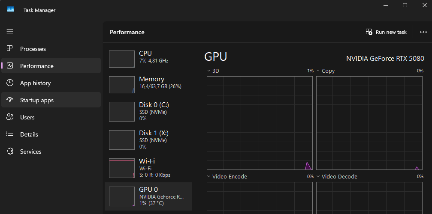Click the Task Manager app icon
The width and height of the screenshot is (432, 214).
pyautogui.click(x=10, y=9)
